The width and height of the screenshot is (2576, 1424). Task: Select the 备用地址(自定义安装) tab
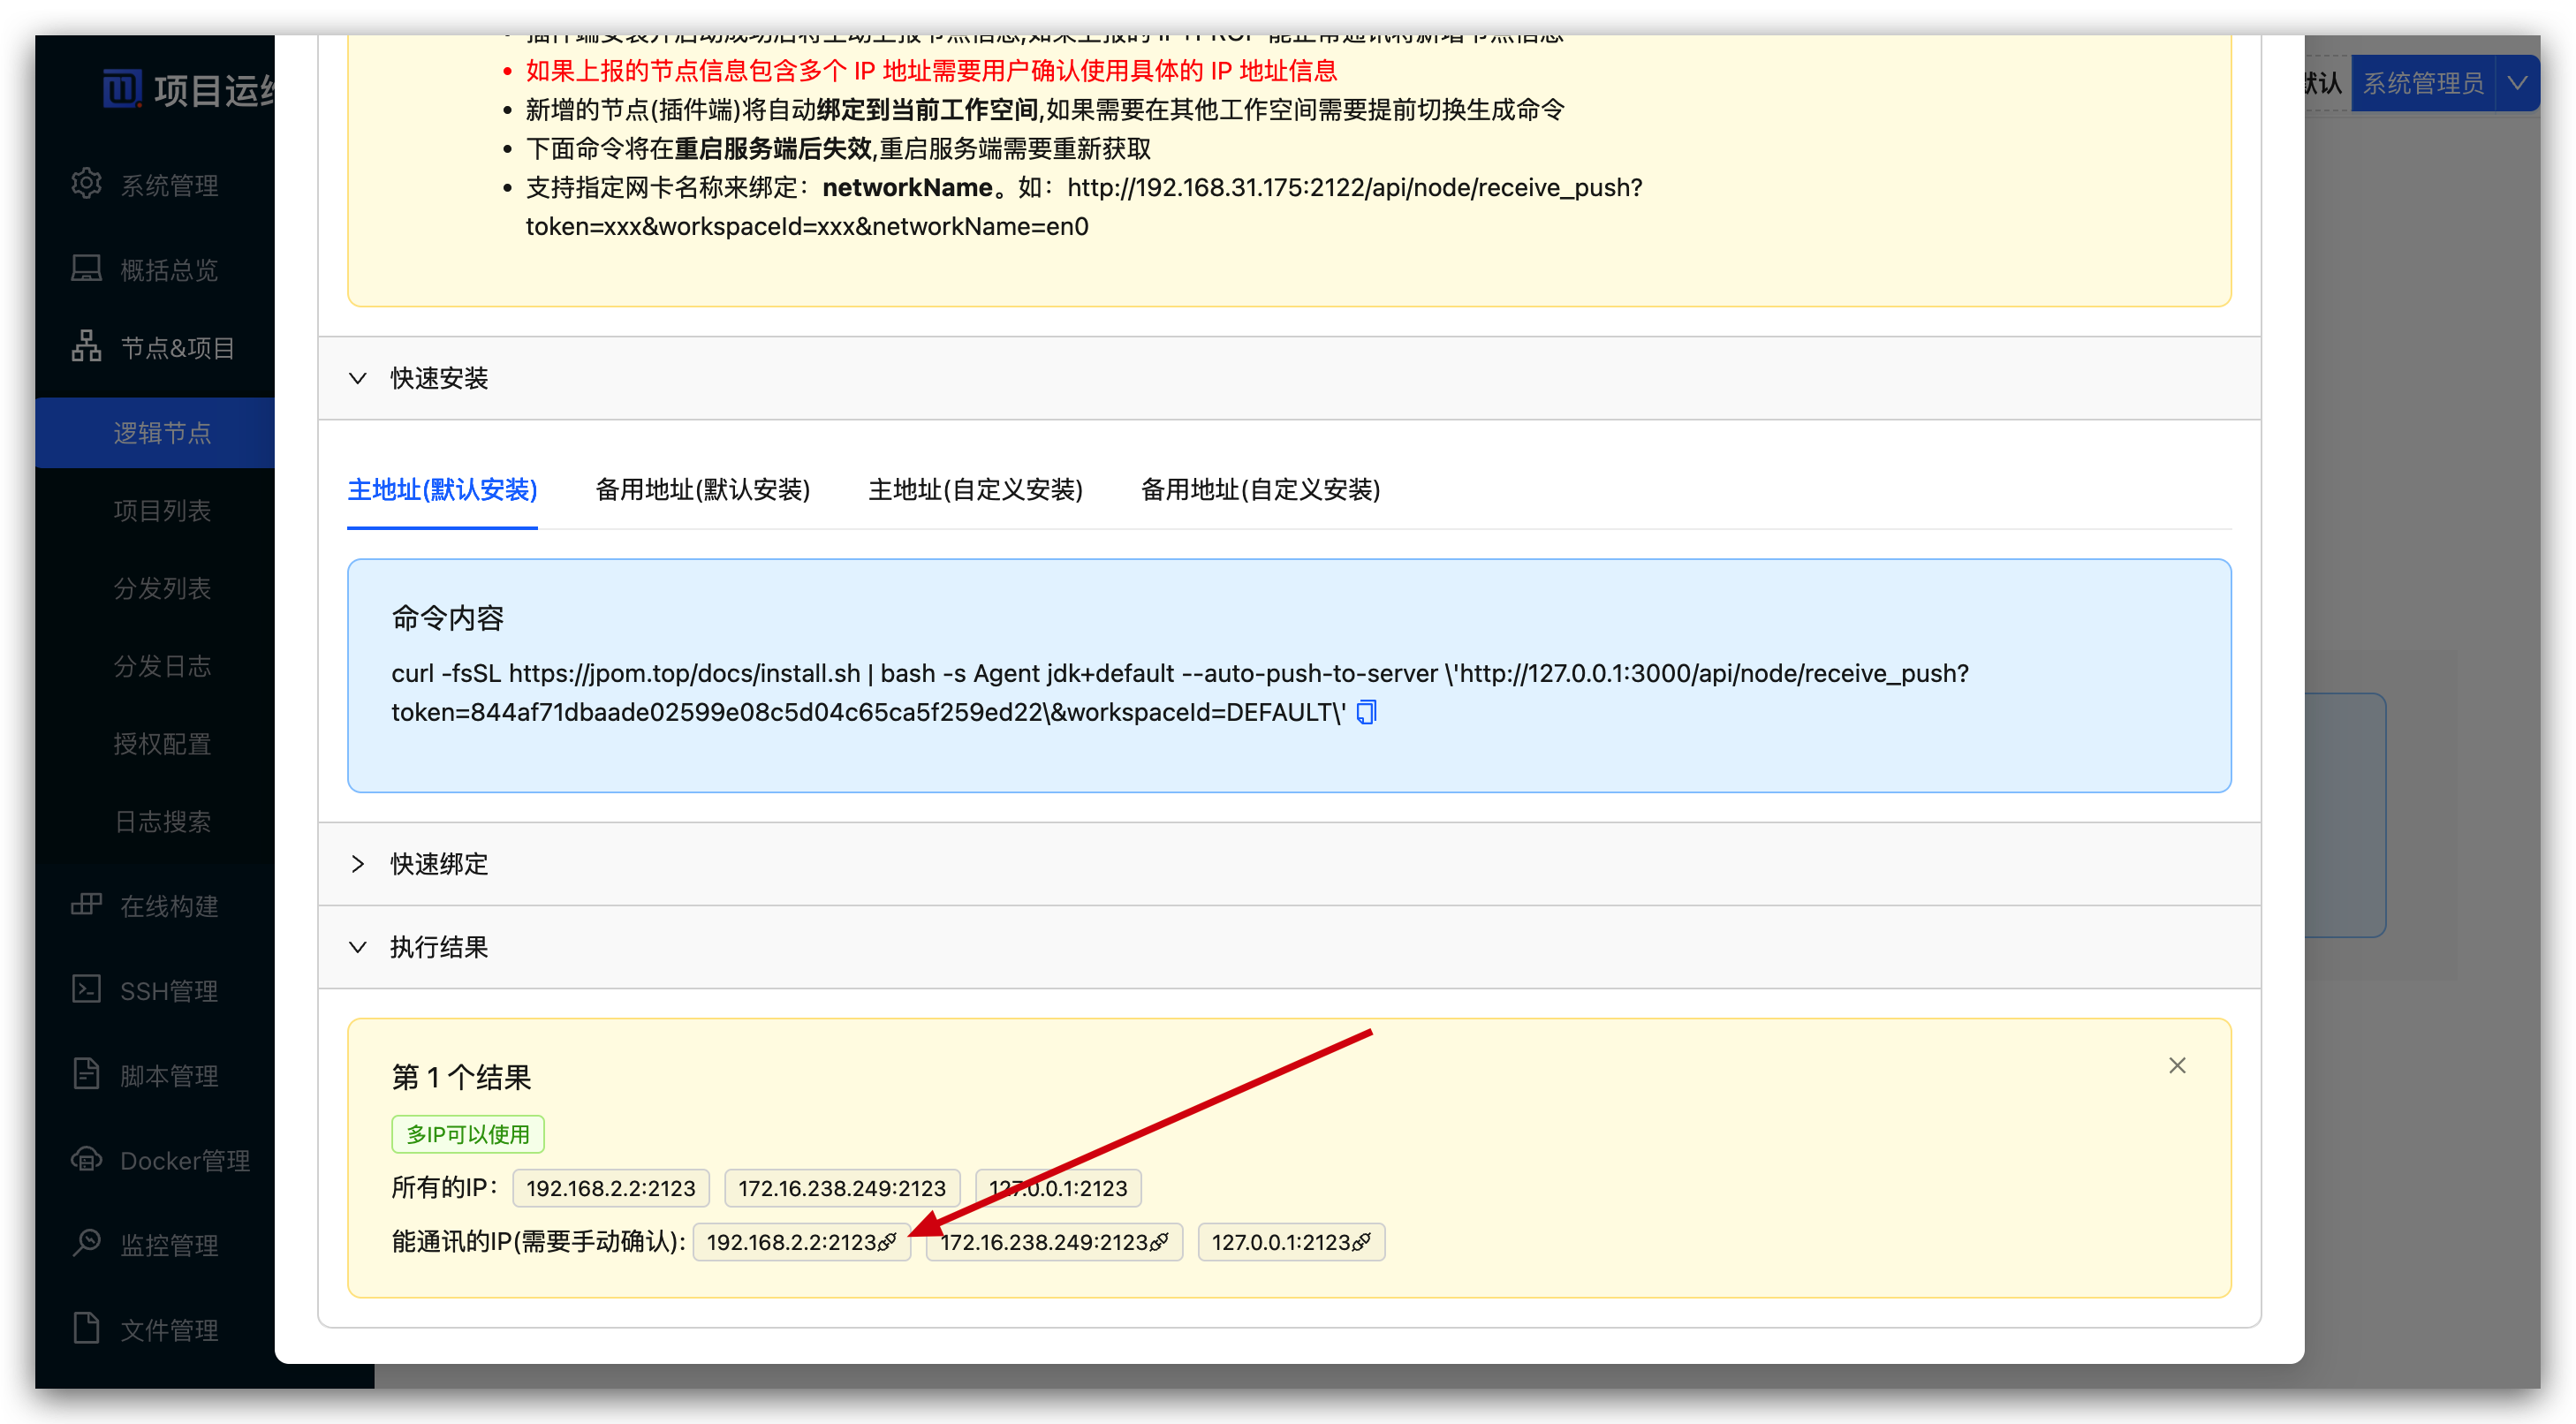coord(1260,490)
